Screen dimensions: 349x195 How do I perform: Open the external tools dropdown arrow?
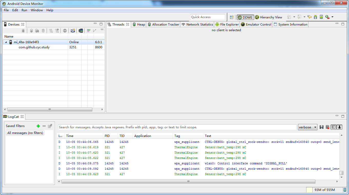click(x=332, y=17)
